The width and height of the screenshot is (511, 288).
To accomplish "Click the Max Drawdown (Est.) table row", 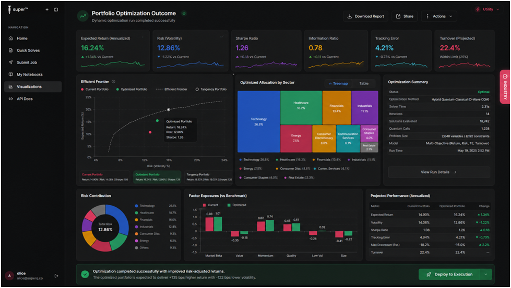I will (430, 245).
